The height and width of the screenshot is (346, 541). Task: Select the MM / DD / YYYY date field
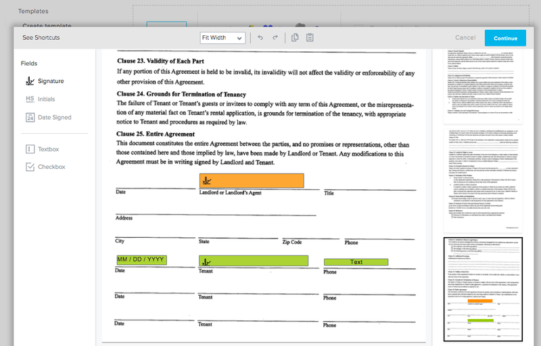coord(141,260)
